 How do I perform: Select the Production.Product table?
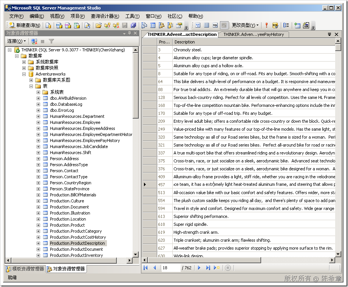tap(67, 225)
